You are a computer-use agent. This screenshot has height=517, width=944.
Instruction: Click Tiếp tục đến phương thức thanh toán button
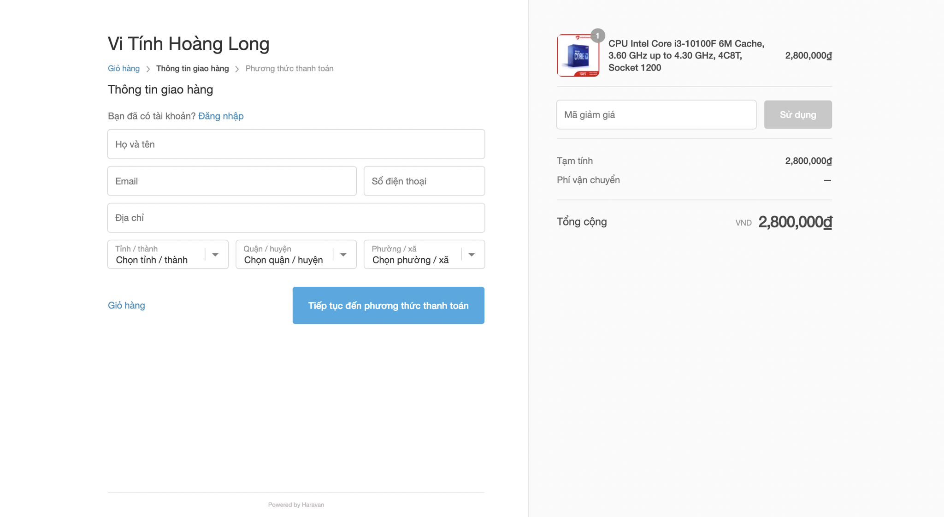[x=388, y=305]
